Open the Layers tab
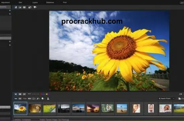 pos(35,2)
